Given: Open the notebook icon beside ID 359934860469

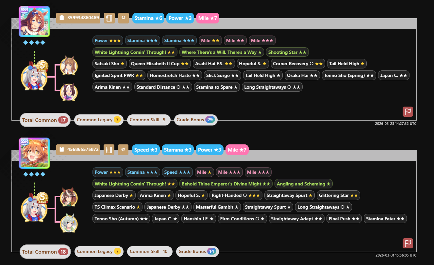Looking at the screenshot, I should point(109,18).
